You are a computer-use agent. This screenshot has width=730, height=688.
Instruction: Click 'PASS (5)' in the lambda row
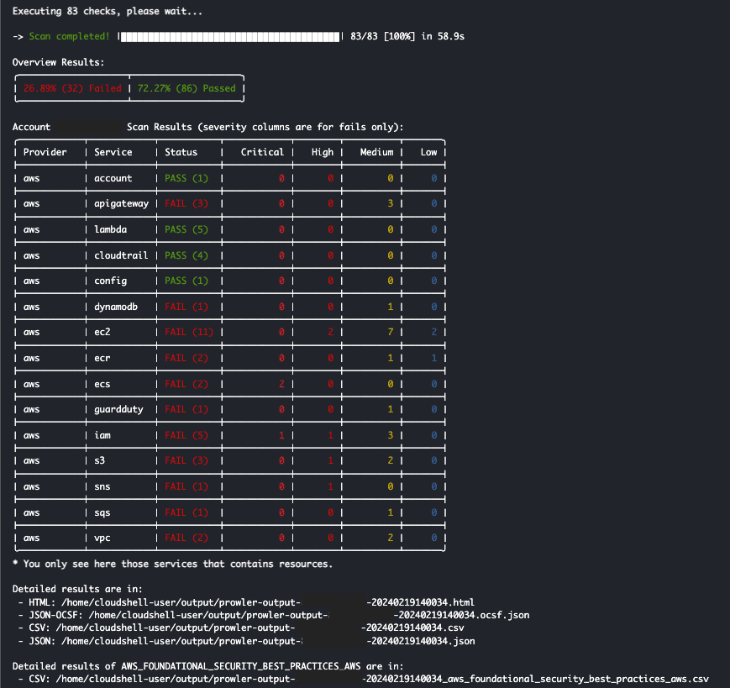(x=186, y=229)
